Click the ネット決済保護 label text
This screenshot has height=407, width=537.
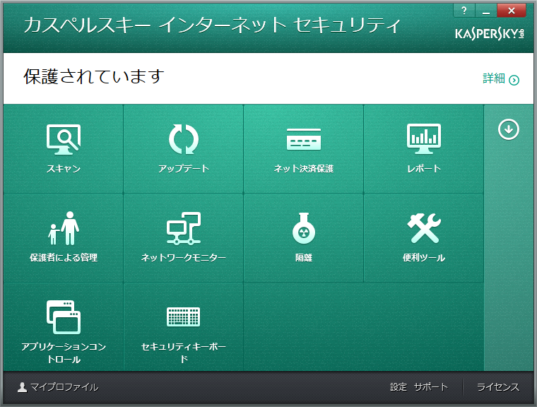[304, 169]
